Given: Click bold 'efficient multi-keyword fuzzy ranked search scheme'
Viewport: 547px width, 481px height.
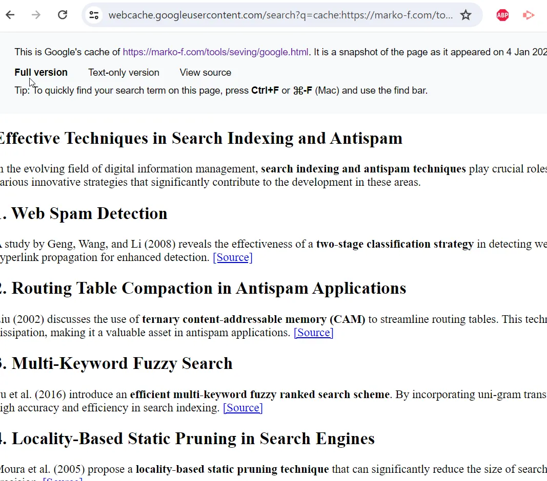Looking at the screenshot, I should point(260,395).
